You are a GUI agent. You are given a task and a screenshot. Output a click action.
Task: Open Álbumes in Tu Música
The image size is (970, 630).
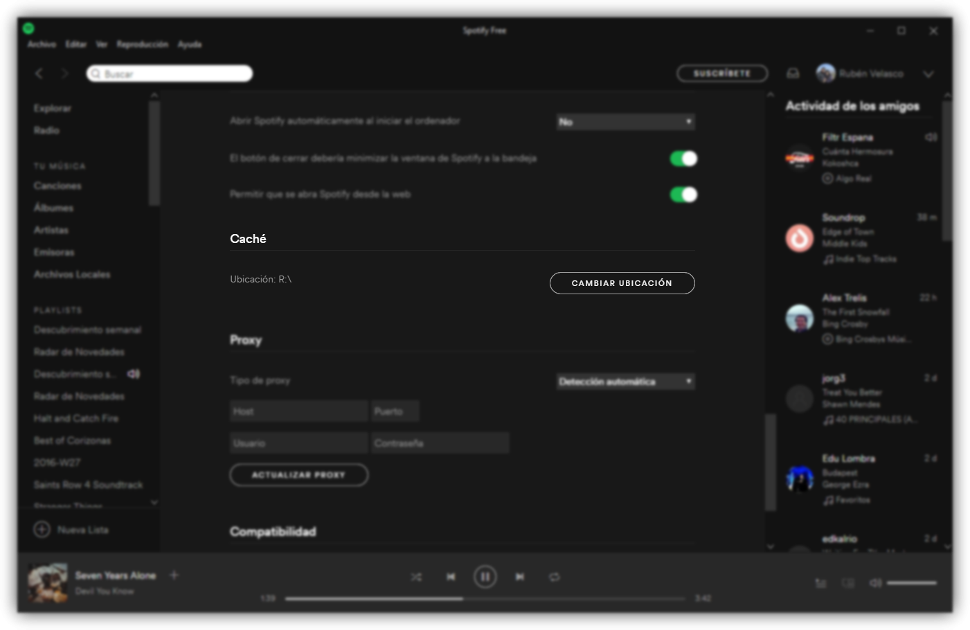click(x=53, y=208)
